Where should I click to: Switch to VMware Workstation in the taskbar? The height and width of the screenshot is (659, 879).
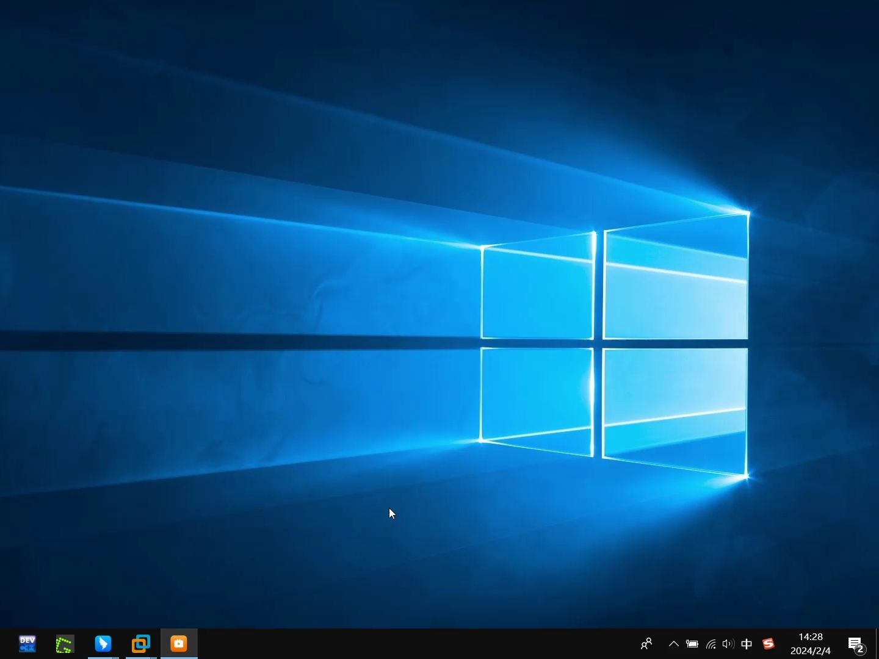(141, 644)
